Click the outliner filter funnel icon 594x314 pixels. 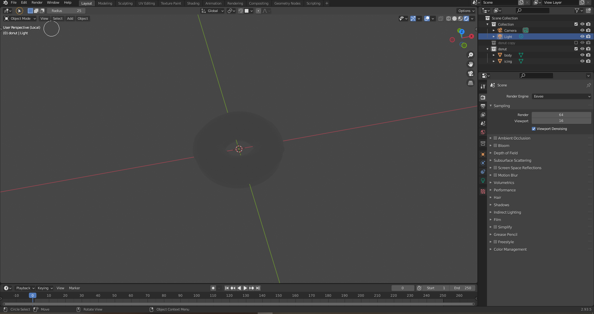point(577,10)
